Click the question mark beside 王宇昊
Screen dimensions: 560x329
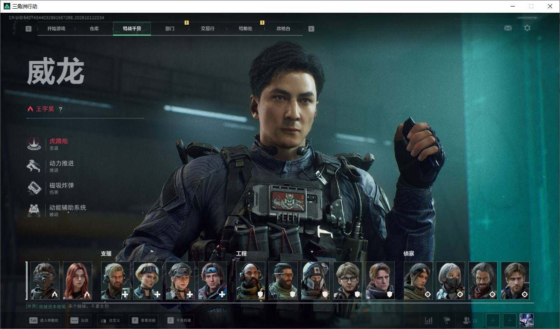click(60, 109)
